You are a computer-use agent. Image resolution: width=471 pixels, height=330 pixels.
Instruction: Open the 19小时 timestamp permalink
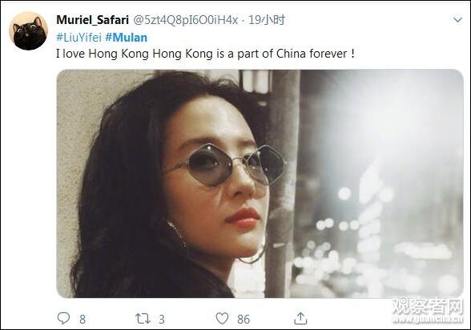267,20
